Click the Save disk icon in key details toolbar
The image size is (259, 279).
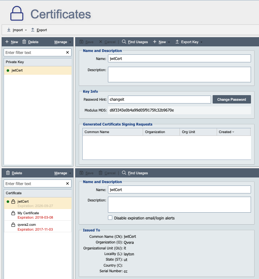tap(82, 42)
